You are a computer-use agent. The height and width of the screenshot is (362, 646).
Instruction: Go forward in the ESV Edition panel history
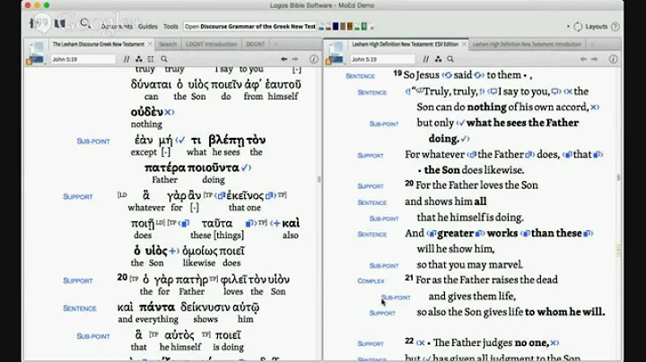[x=594, y=59]
